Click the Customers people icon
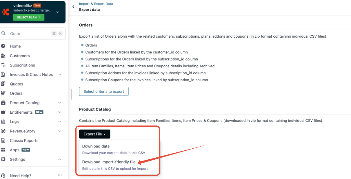Screen dimensions: 351x179 click(x=3, y=56)
